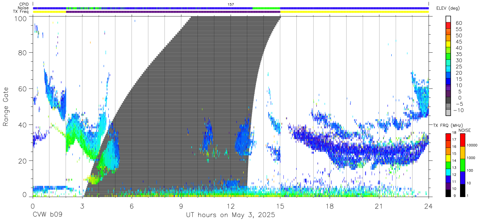Click hour 21 on the time axis
Screen dimensions: 482x223
[379, 206]
